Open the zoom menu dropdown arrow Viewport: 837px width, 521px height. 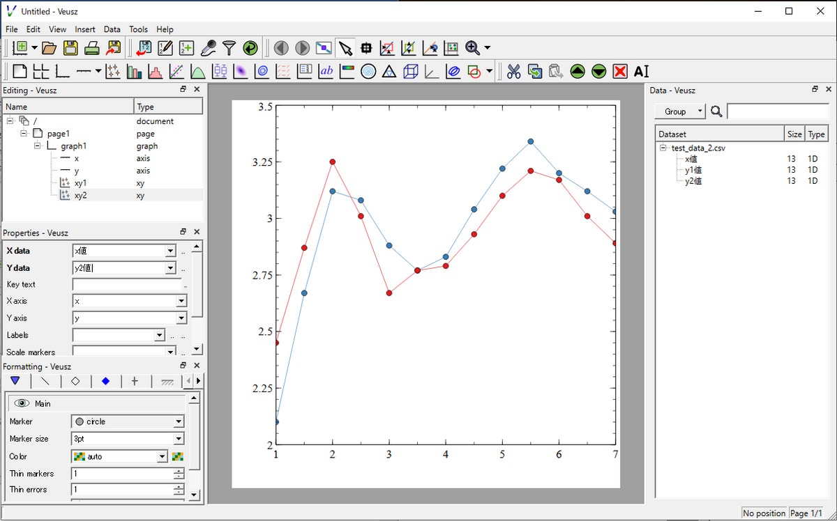point(487,48)
